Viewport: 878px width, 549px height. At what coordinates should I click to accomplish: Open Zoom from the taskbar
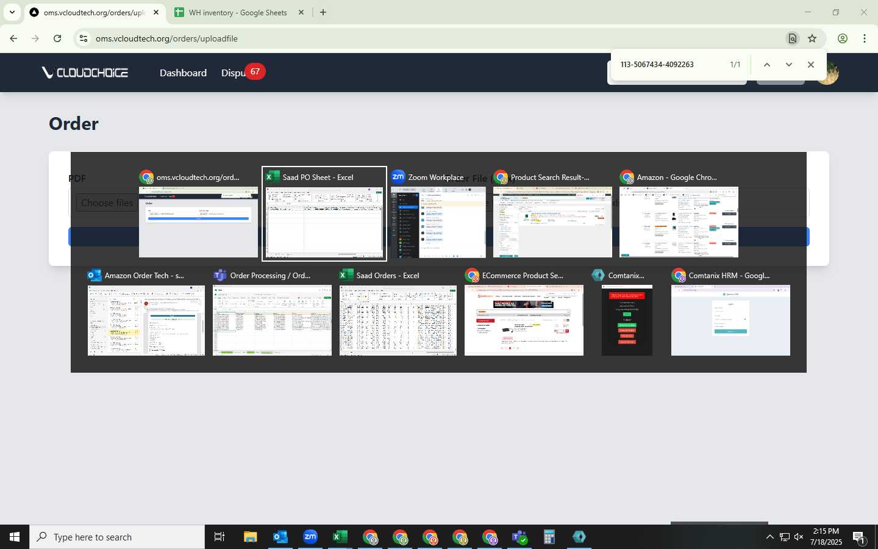(x=310, y=537)
